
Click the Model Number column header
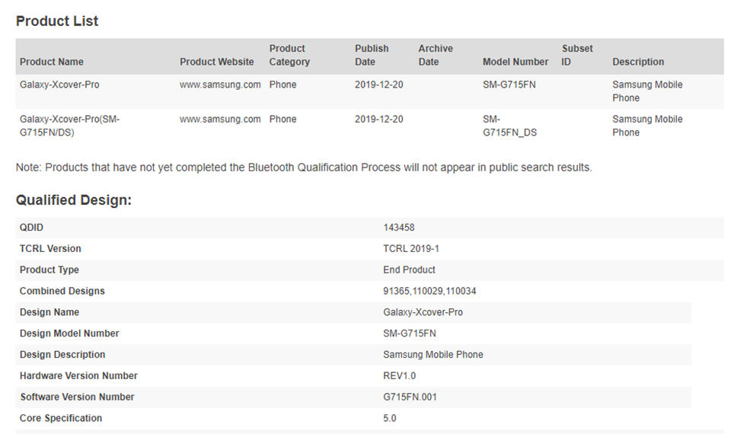click(x=516, y=62)
